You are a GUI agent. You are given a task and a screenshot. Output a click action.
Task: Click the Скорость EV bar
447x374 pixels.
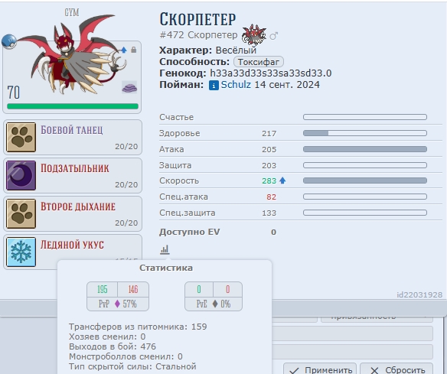tap(365, 180)
